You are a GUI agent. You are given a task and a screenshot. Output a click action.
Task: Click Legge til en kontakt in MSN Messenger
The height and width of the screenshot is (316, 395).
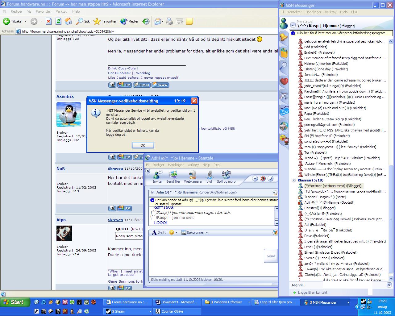point(310,293)
